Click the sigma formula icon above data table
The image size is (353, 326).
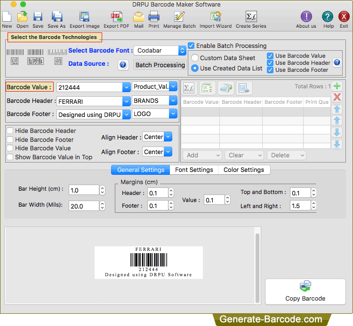(189, 88)
